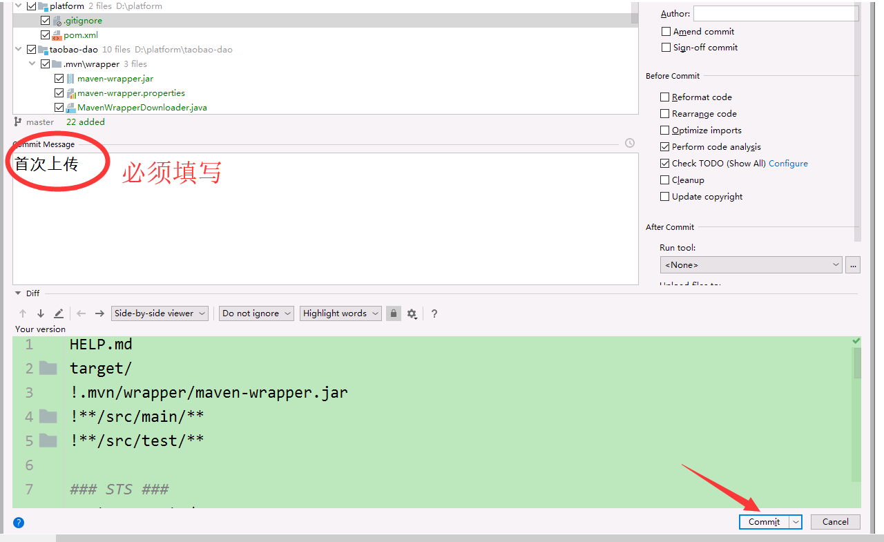The width and height of the screenshot is (884, 542).
Task: Collapse the platform tree node
Action: (18, 6)
